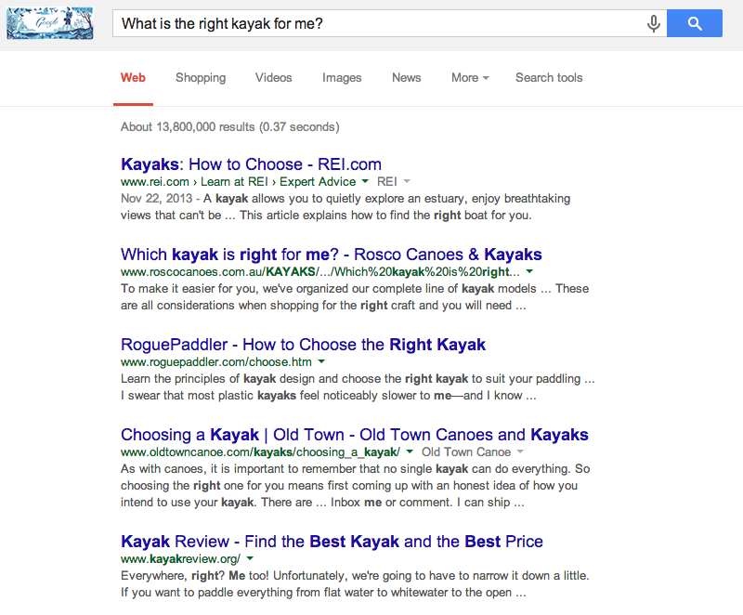Select the Web tab
Screen dimensions: 743x615
133,78
